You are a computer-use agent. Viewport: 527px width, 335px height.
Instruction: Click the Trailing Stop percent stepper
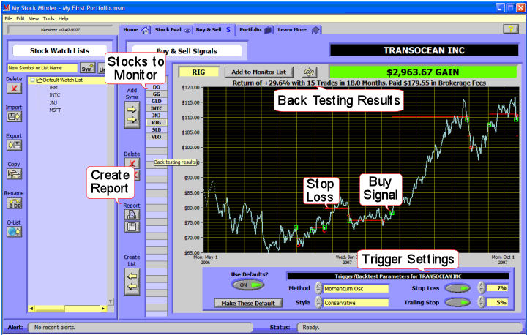point(482,302)
